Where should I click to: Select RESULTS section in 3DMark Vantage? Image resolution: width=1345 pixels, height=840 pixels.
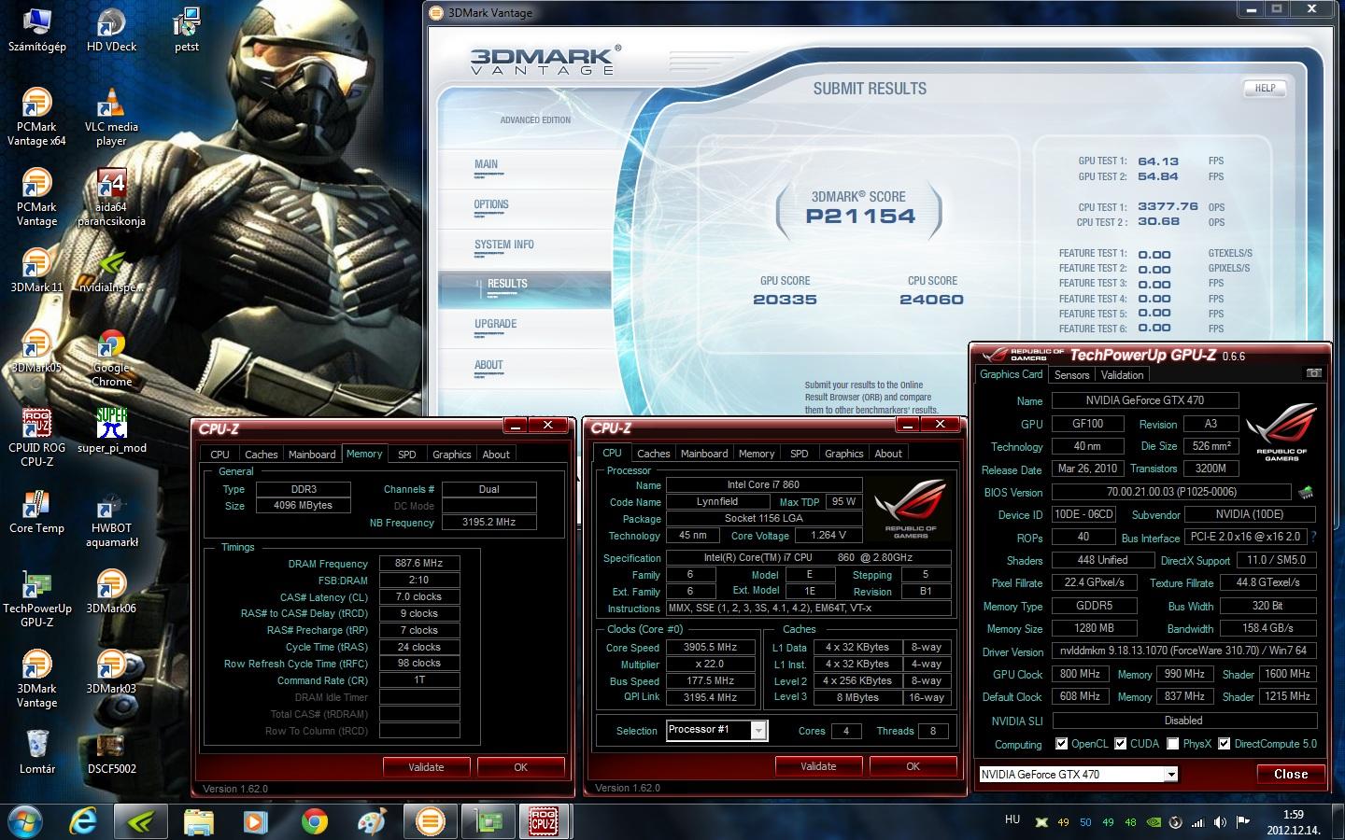(x=524, y=288)
